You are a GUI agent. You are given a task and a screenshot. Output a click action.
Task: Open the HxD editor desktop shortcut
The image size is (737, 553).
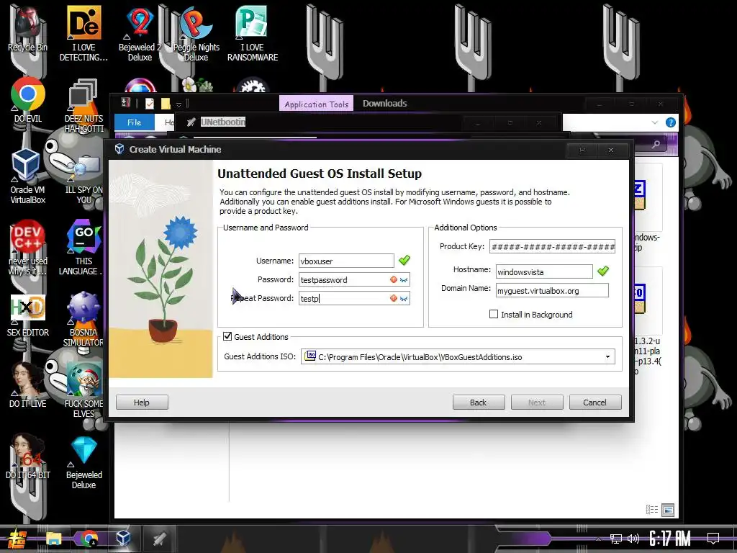tap(28, 315)
